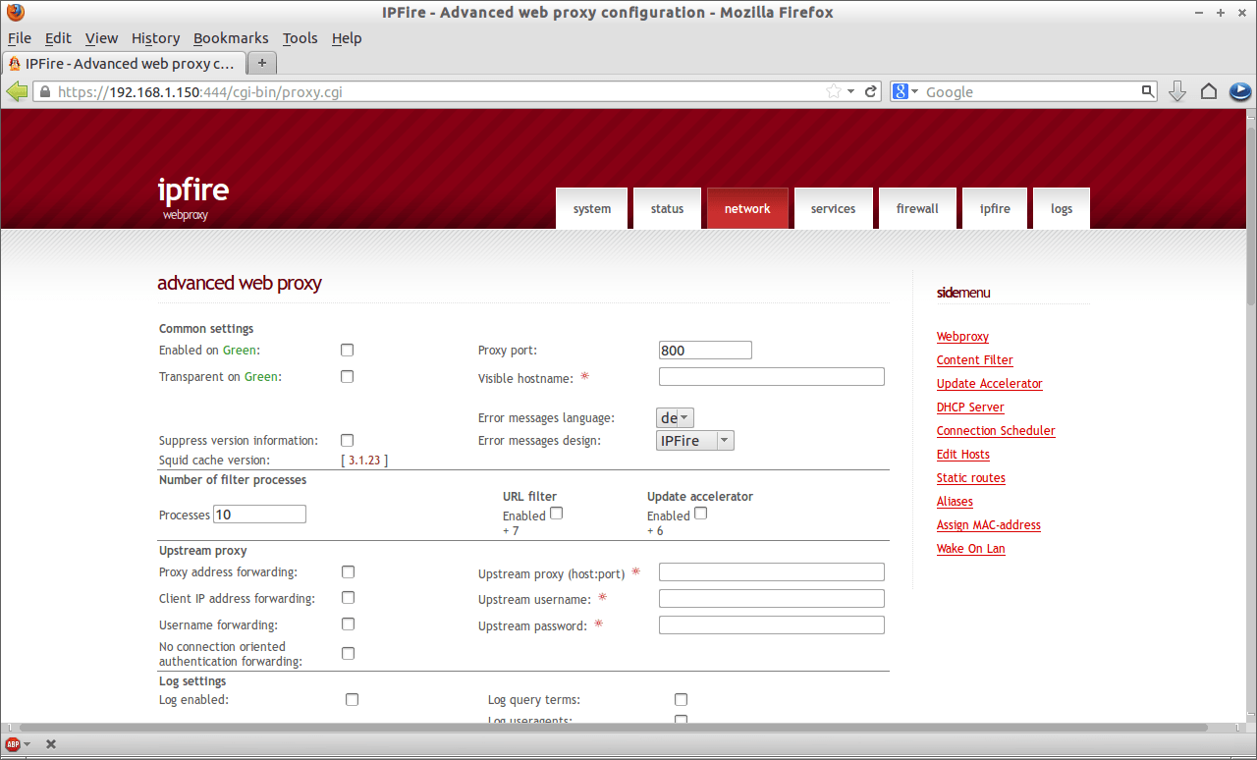Image resolution: width=1257 pixels, height=760 pixels.
Task: Toggle Transparent on Green
Action: pos(347,376)
